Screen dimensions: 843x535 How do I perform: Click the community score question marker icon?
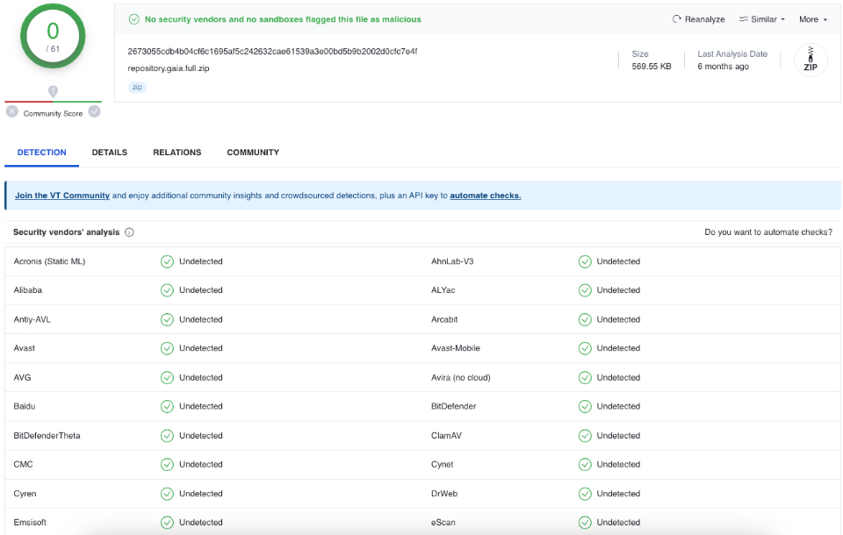pos(53,91)
